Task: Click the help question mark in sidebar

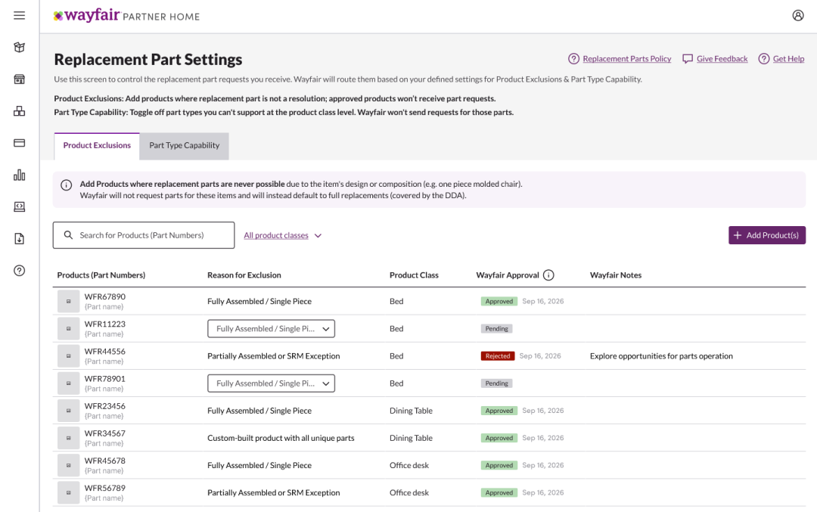Action: (x=20, y=271)
